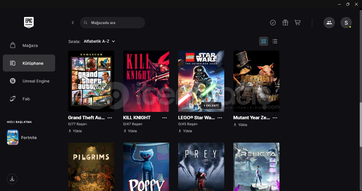Screen dimensions: 362x191
Task: Open the Mutant Year Zero cover
Action: pos(256,81)
